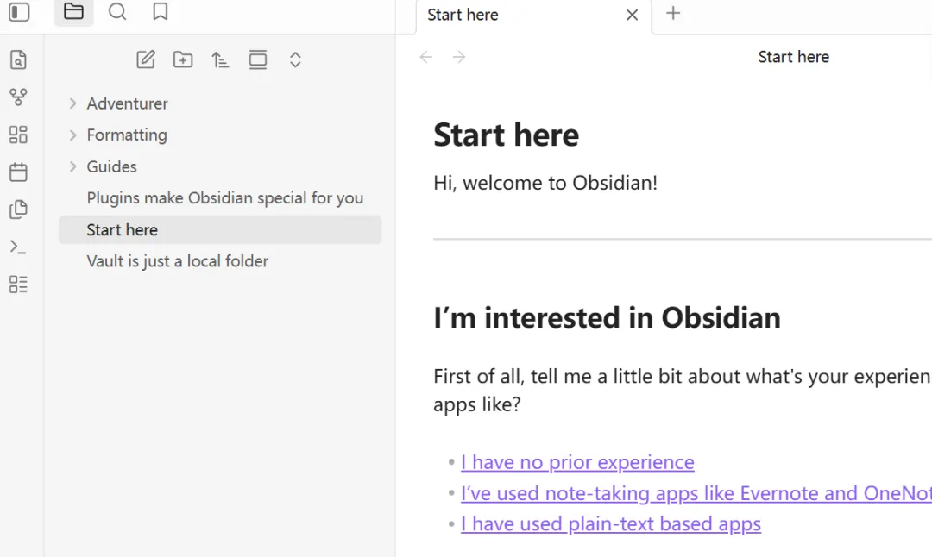Open Adventurer folder label
932x557 pixels.
pyautogui.click(x=127, y=103)
